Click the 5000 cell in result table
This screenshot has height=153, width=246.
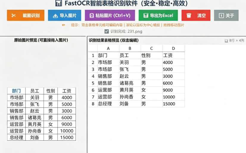(174, 69)
